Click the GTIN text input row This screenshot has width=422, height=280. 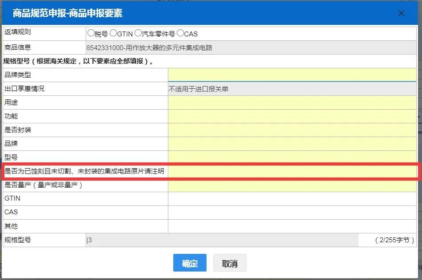292,199
